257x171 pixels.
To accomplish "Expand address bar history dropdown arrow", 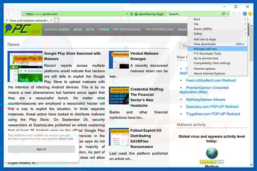I will click(127, 14).
